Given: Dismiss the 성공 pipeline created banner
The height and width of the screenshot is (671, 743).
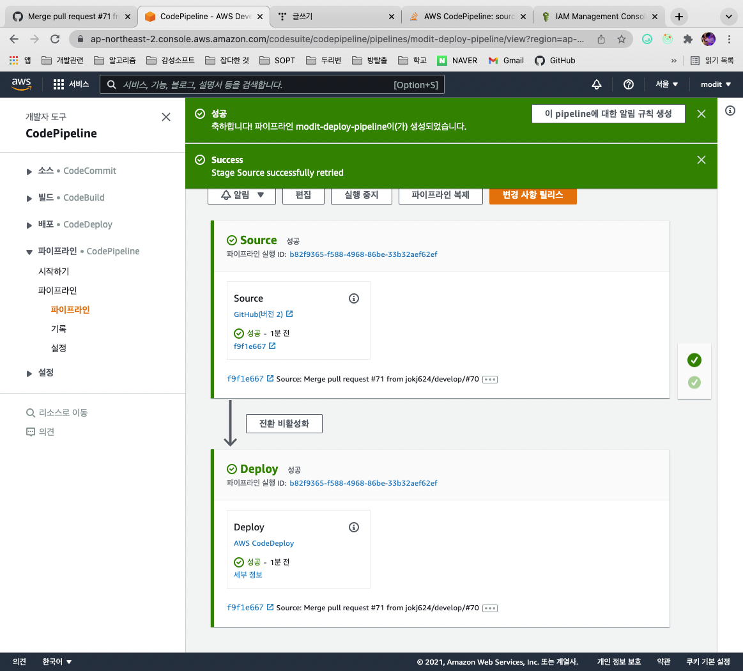Looking at the screenshot, I should pyautogui.click(x=701, y=114).
